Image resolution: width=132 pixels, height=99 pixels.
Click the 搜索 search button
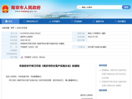pyautogui.click(x=126, y=7)
